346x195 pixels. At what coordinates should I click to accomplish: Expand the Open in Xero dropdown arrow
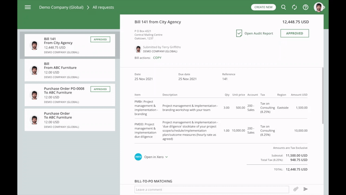167,157
